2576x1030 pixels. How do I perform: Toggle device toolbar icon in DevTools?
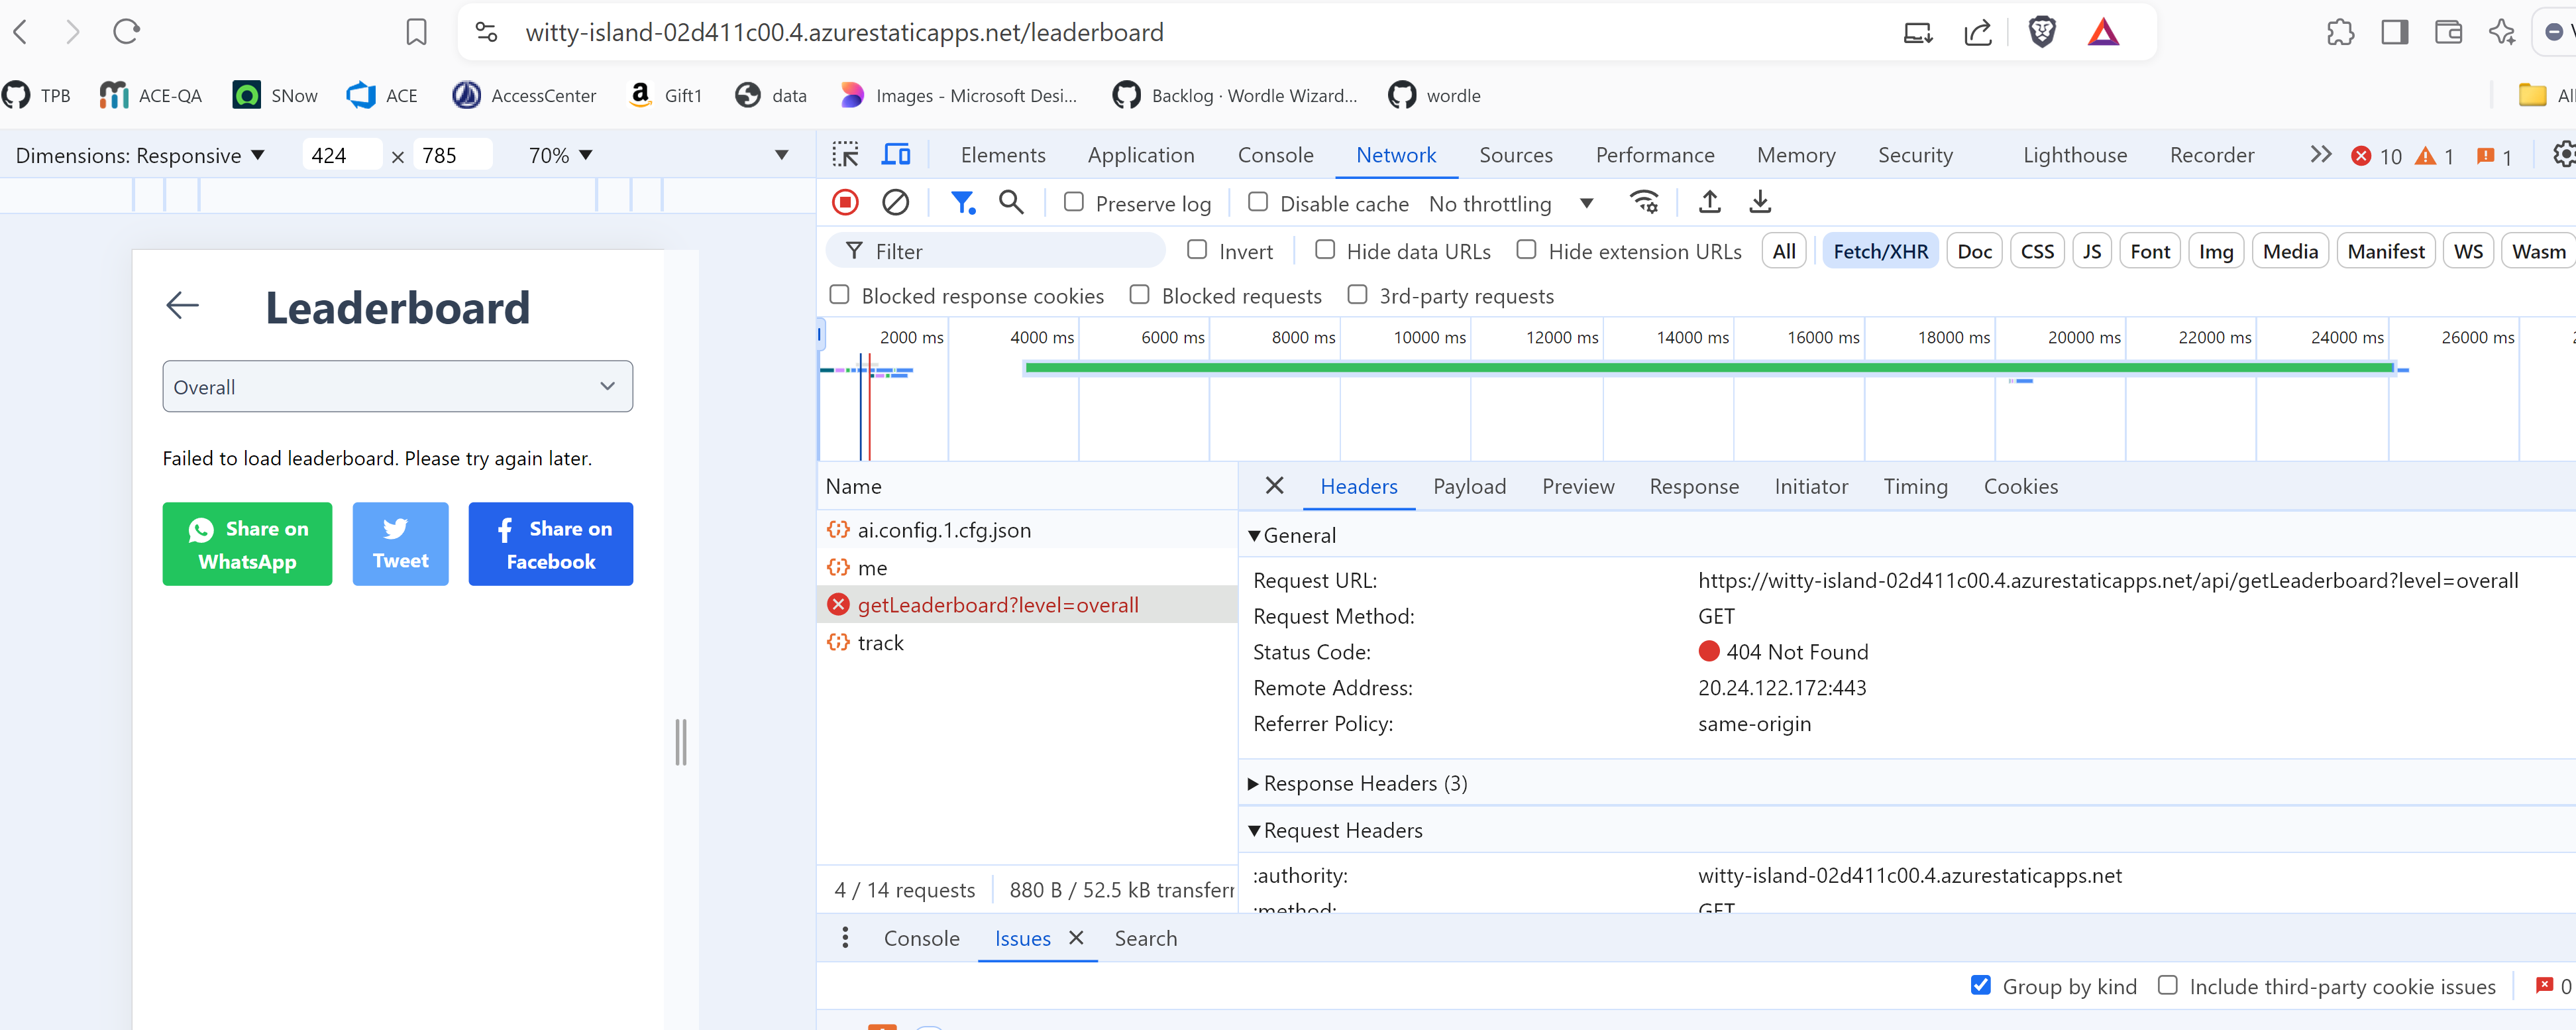pyautogui.click(x=896, y=155)
